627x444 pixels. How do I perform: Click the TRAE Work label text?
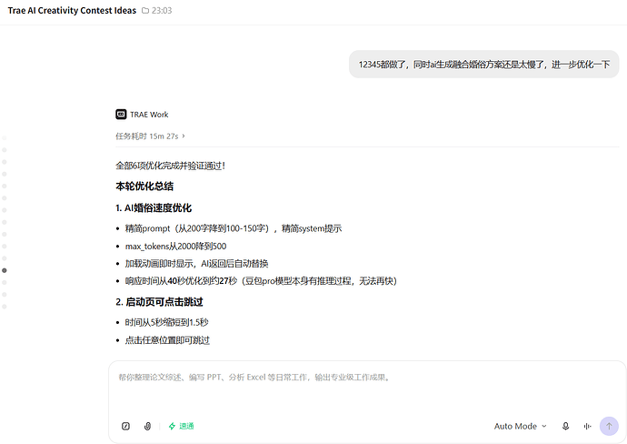[149, 115]
